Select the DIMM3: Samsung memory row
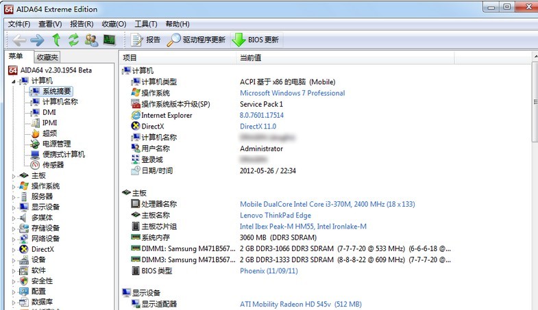This screenshot has height=310, width=538. click(x=291, y=259)
